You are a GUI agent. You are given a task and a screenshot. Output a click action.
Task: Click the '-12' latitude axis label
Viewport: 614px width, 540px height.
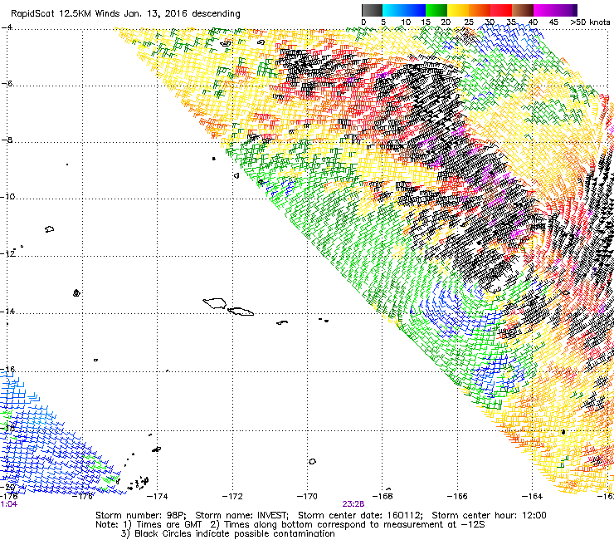(x=7, y=253)
